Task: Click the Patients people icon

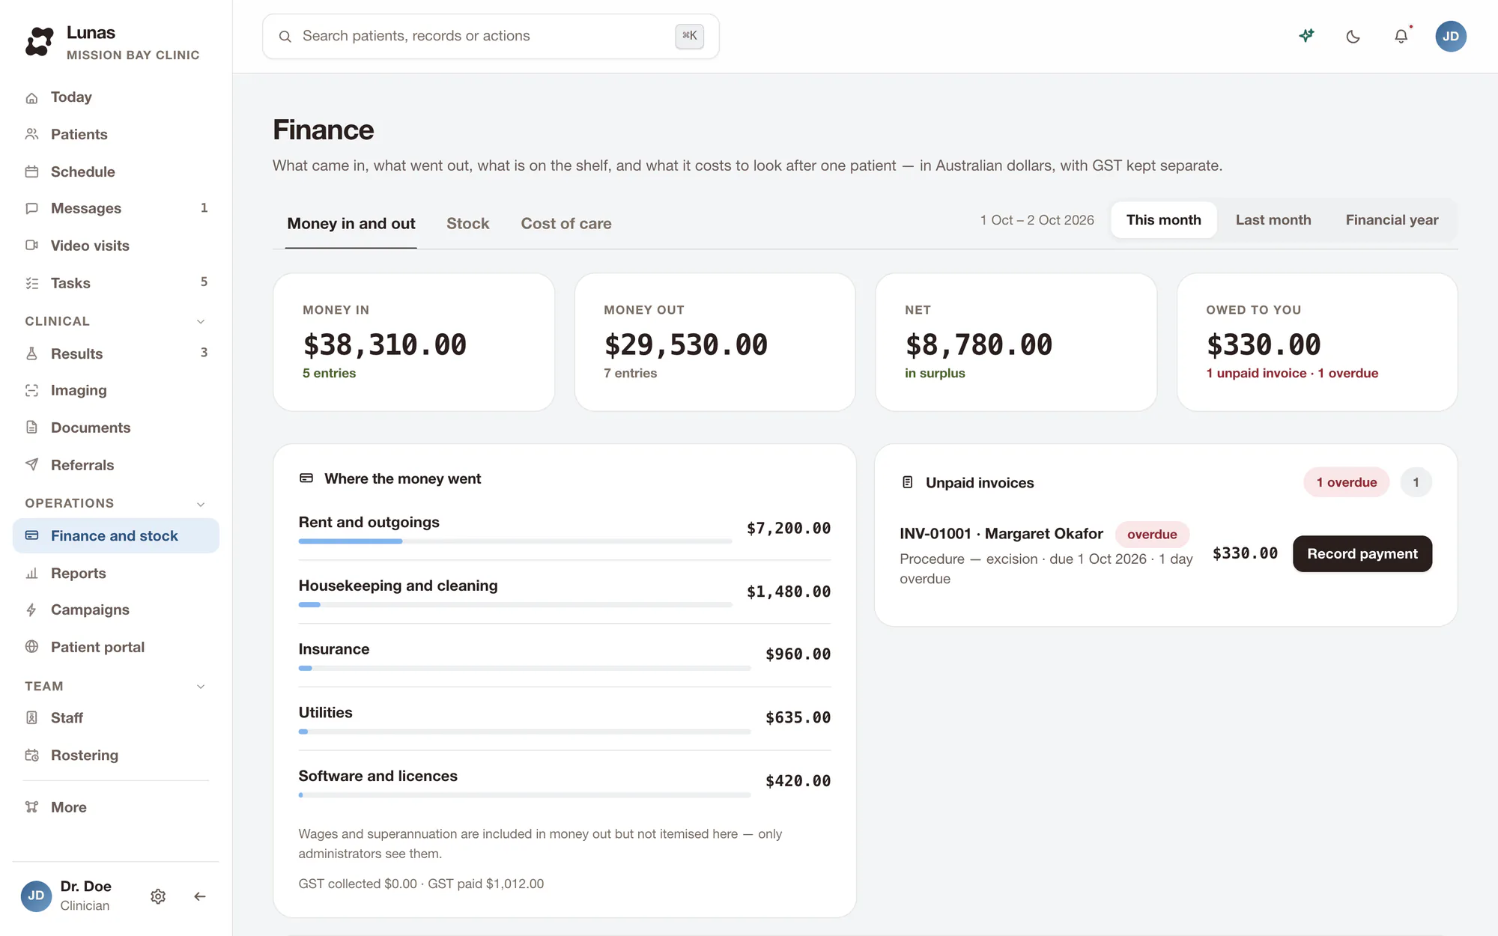Action: [x=31, y=134]
